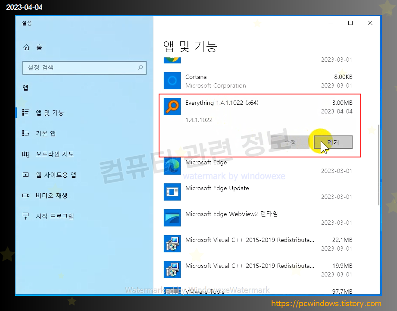397x311 pixels.
Task: Click the 기본 앱 icon in the sidebar
Action: click(25, 133)
